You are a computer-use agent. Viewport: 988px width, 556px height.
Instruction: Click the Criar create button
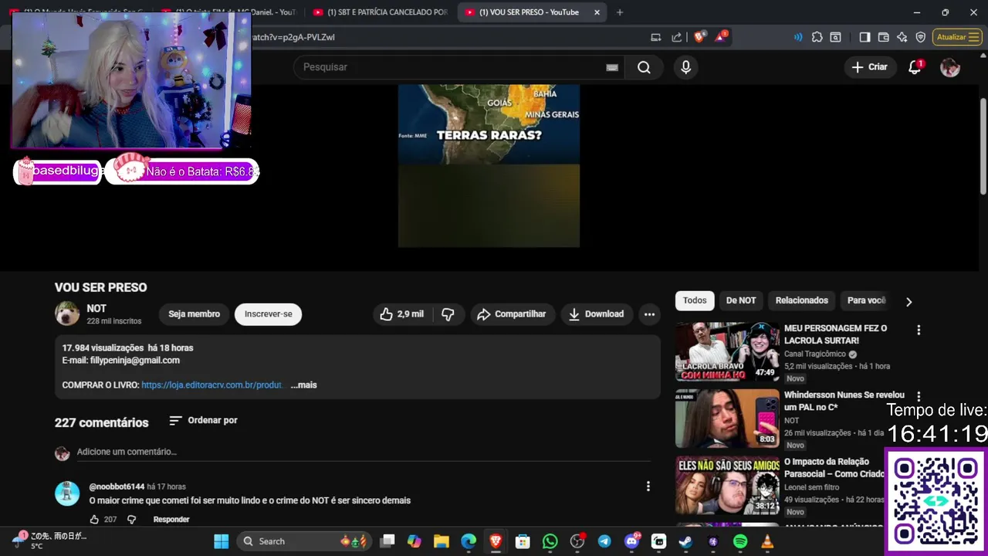tap(869, 67)
